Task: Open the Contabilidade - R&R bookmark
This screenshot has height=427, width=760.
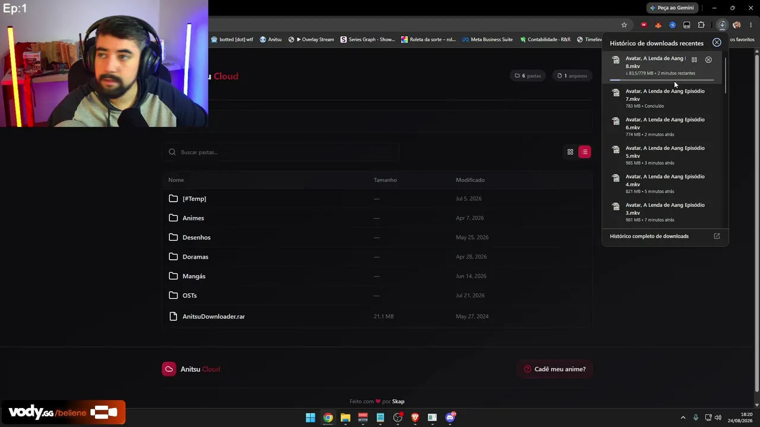Action: (545, 40)
